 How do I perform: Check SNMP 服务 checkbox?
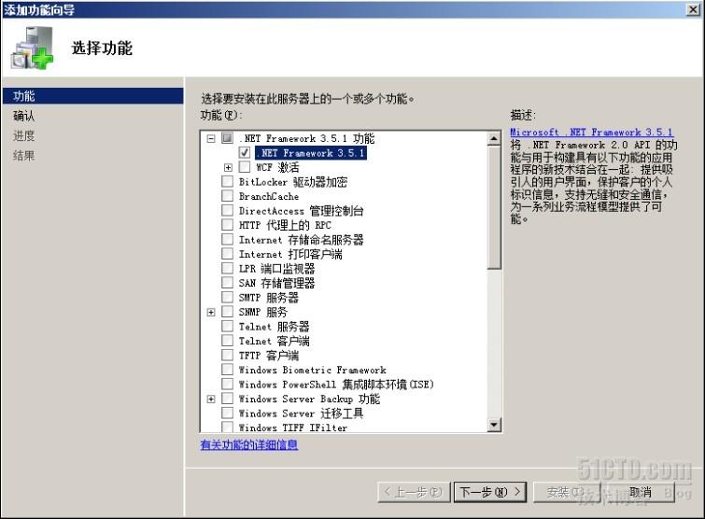click(x=228, y=311)
